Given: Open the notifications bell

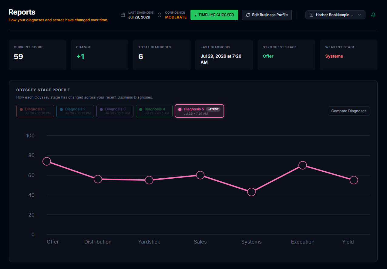Looking at the screenshot, I should 373,15.
